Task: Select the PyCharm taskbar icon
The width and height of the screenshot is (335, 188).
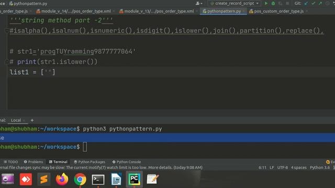Action: (x=134, y=179)
